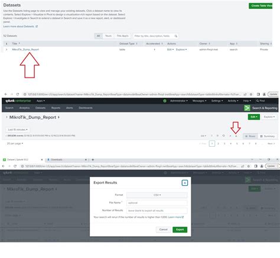Image resolution: width=280 pixels, height=258 pixels.
Task: Click the File Name input field
Action: [x=157, y=203]
